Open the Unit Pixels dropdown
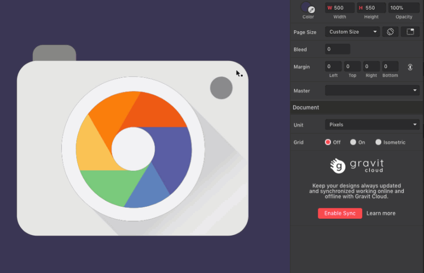424x273 pixels. (372, 125)
